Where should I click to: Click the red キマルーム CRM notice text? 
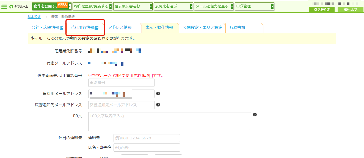(x=126, y=76)
